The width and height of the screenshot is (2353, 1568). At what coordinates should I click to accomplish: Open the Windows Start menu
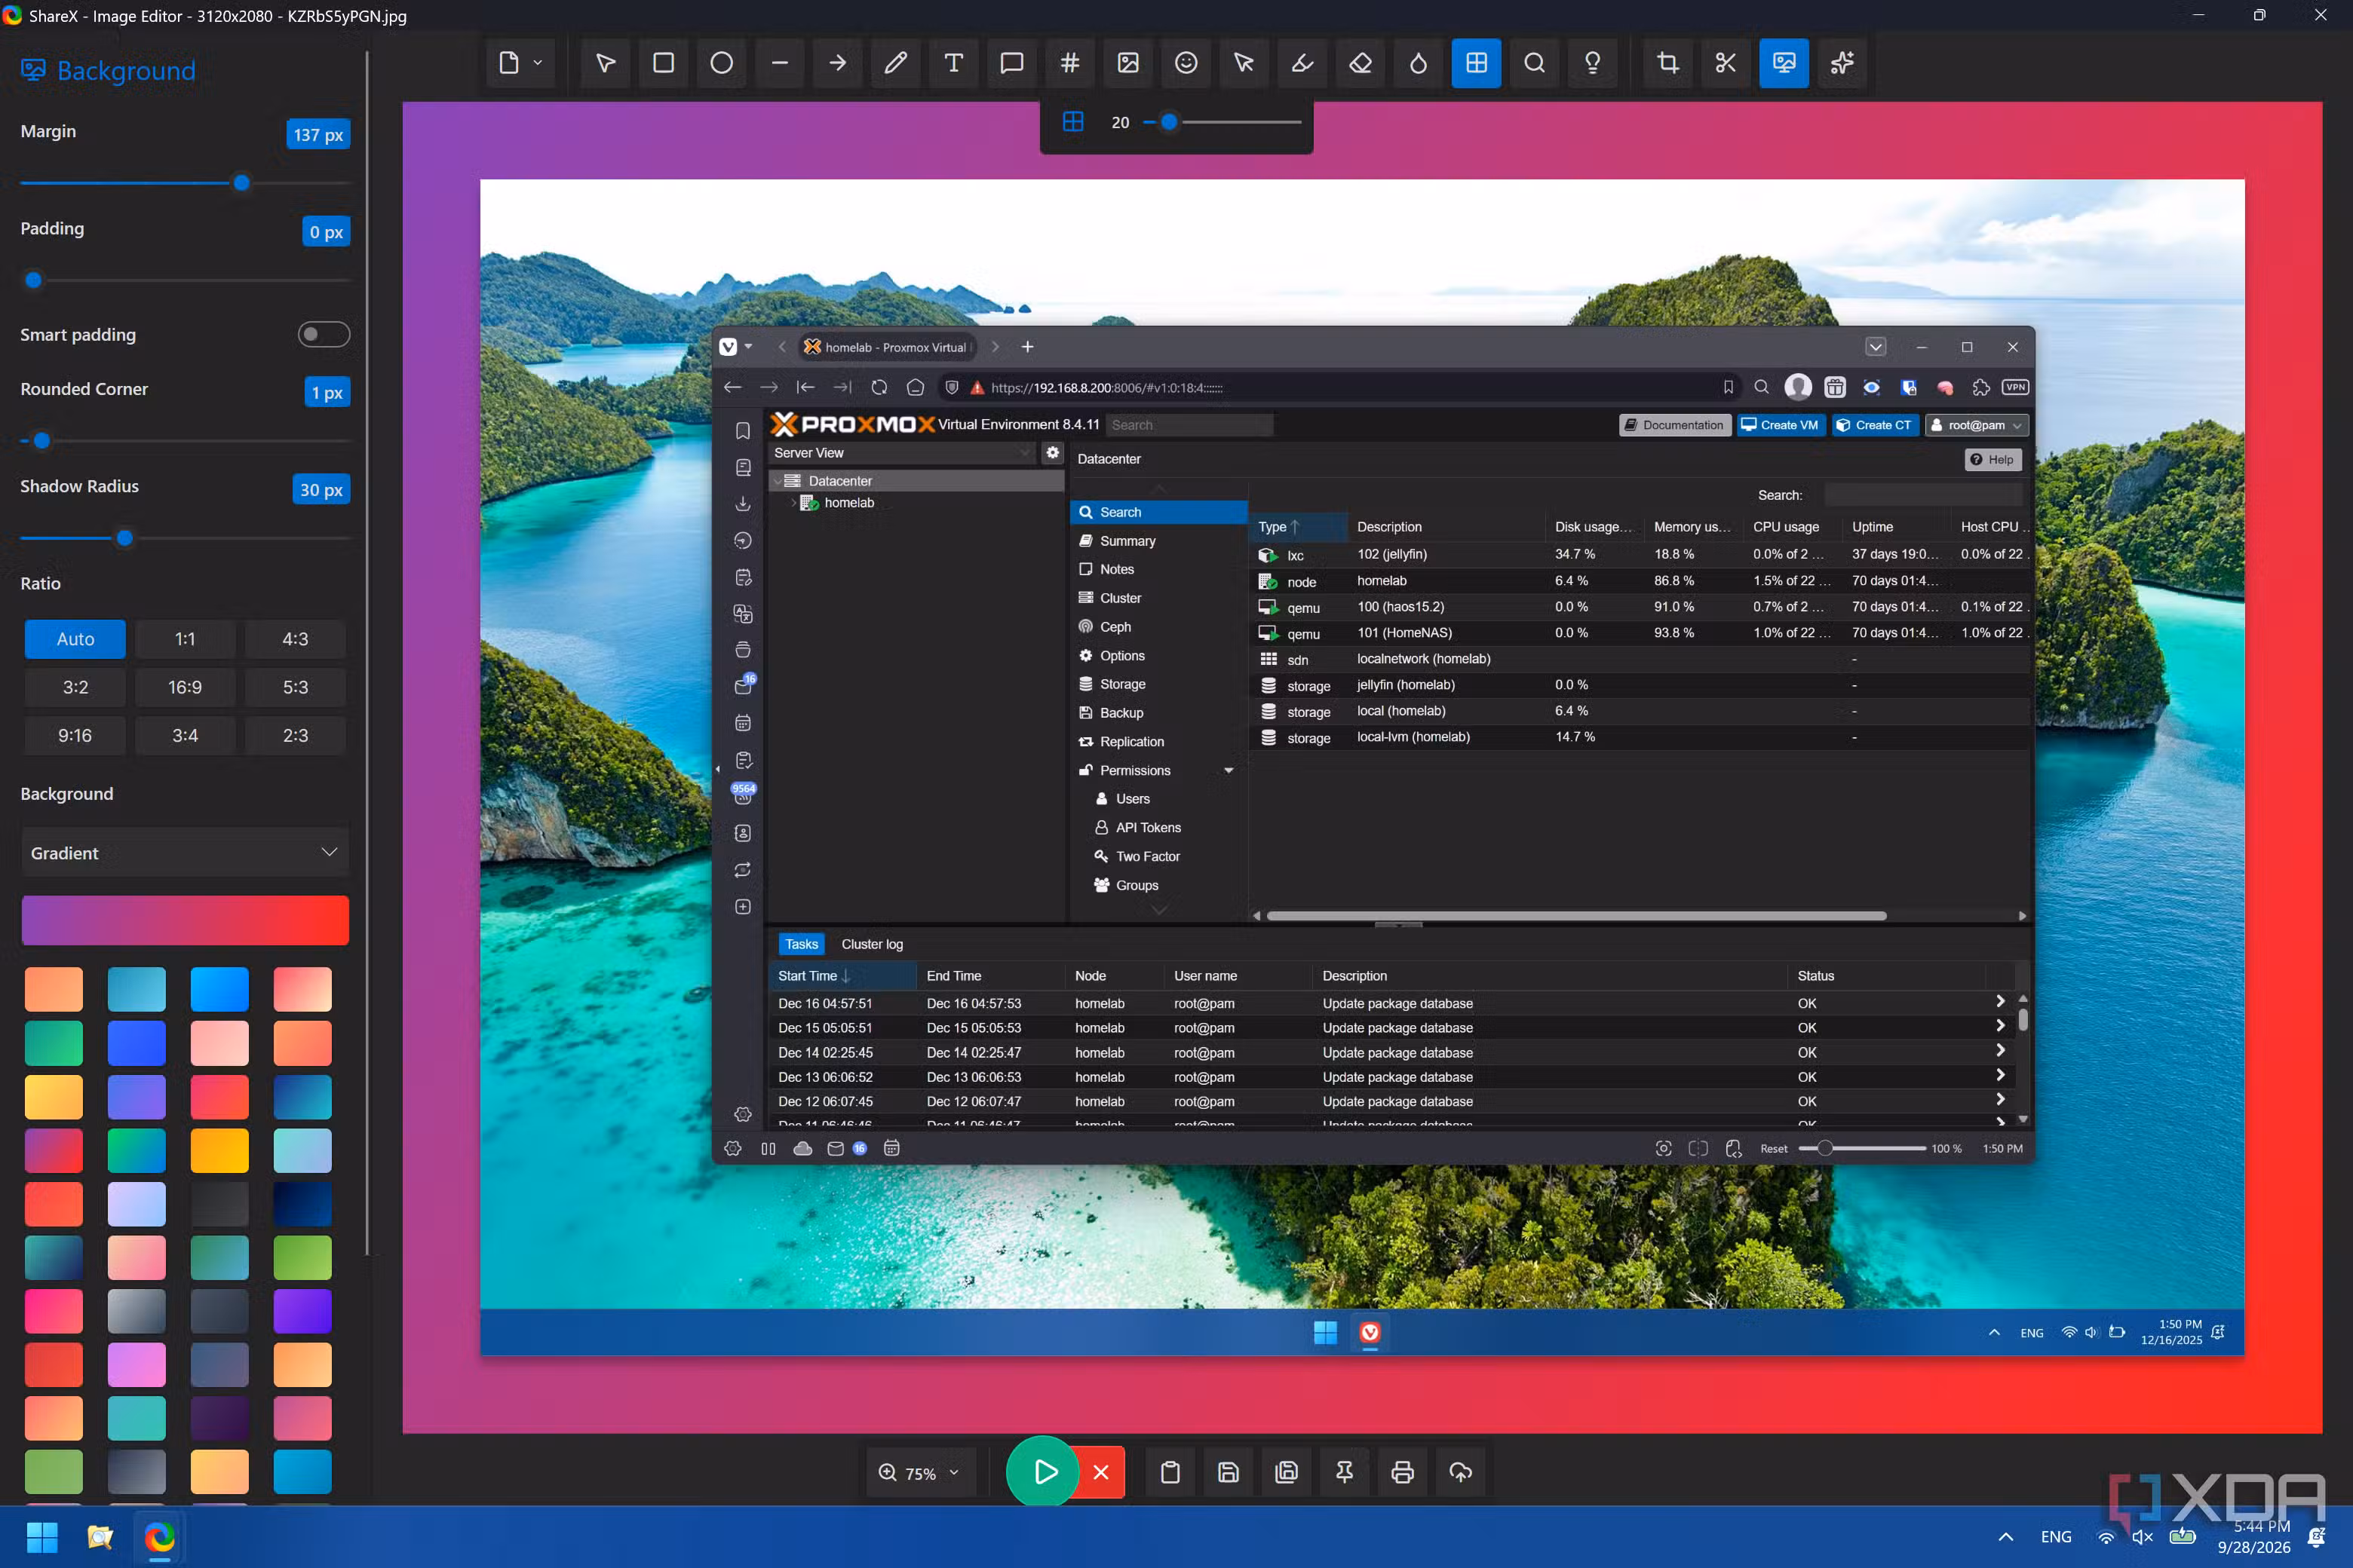(x=42, y=1537)
